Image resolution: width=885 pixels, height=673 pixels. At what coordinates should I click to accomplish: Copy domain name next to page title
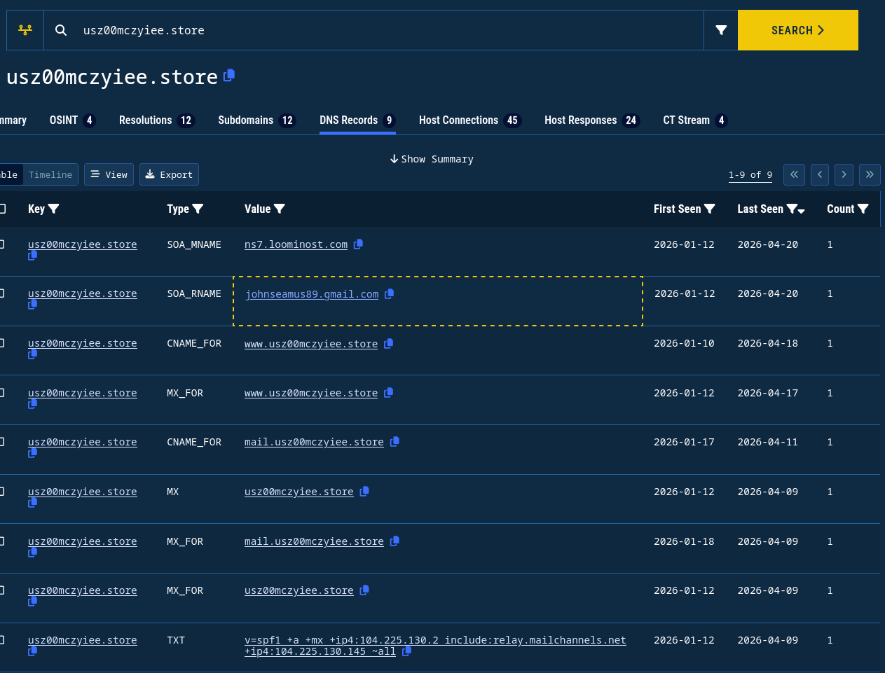[x=229, y=76]
